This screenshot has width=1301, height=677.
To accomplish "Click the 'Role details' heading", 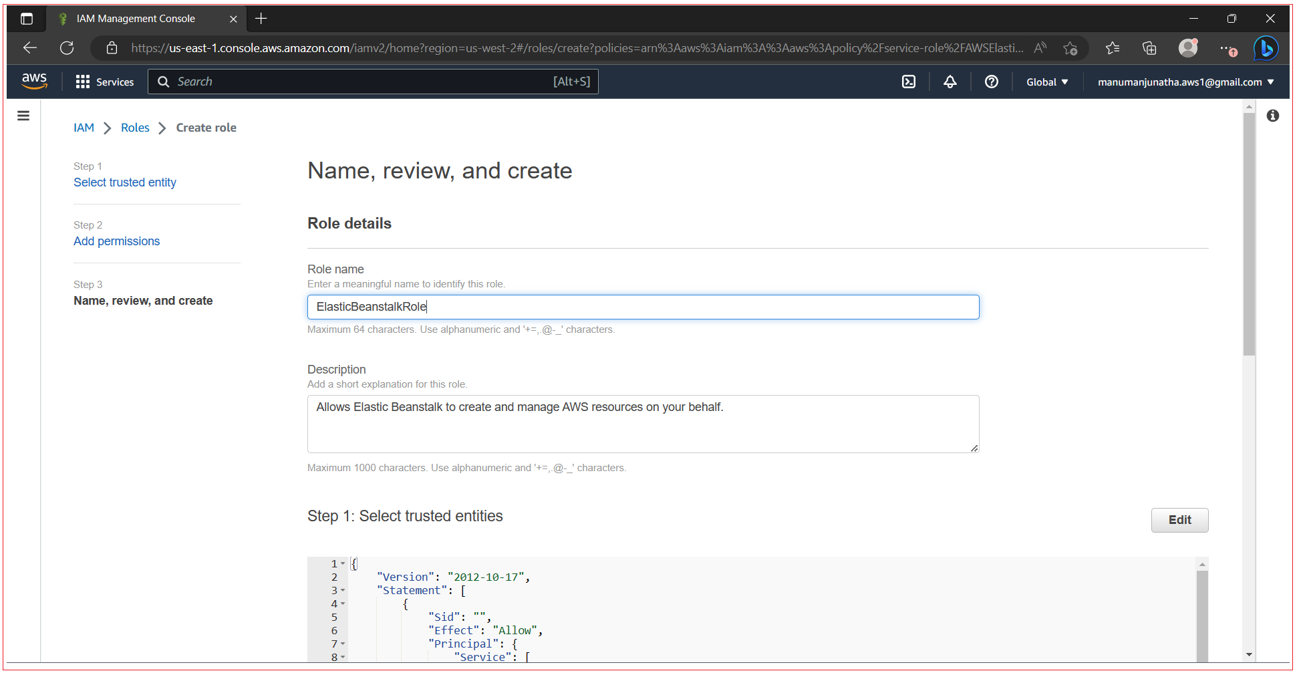I will tap(349, 223).
